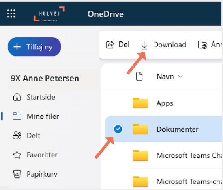Uncheck the Dokumenter selection checkmark
223x190 pixels.
118,129
